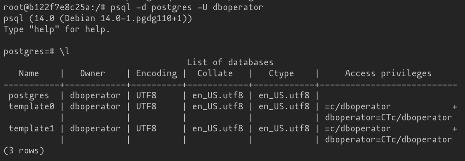The image size is (465, 161).
Task: Select the Name column header
Action: coord(29,73)
